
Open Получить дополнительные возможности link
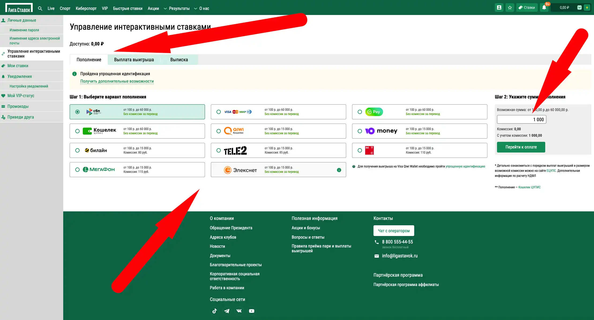(x=117, y=81)
